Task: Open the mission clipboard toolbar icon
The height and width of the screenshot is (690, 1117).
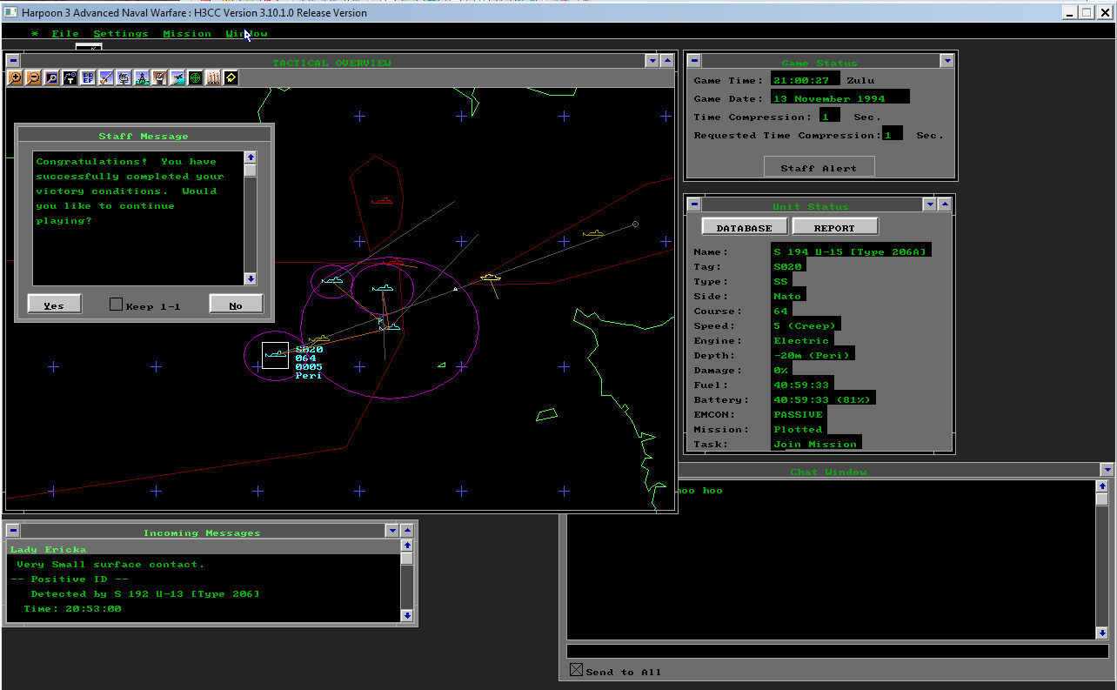Action: [x=159, y=77]
